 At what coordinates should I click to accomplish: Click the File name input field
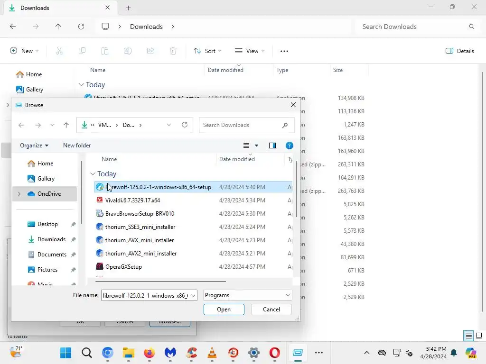pyautogui.click(x=146, y=296)
